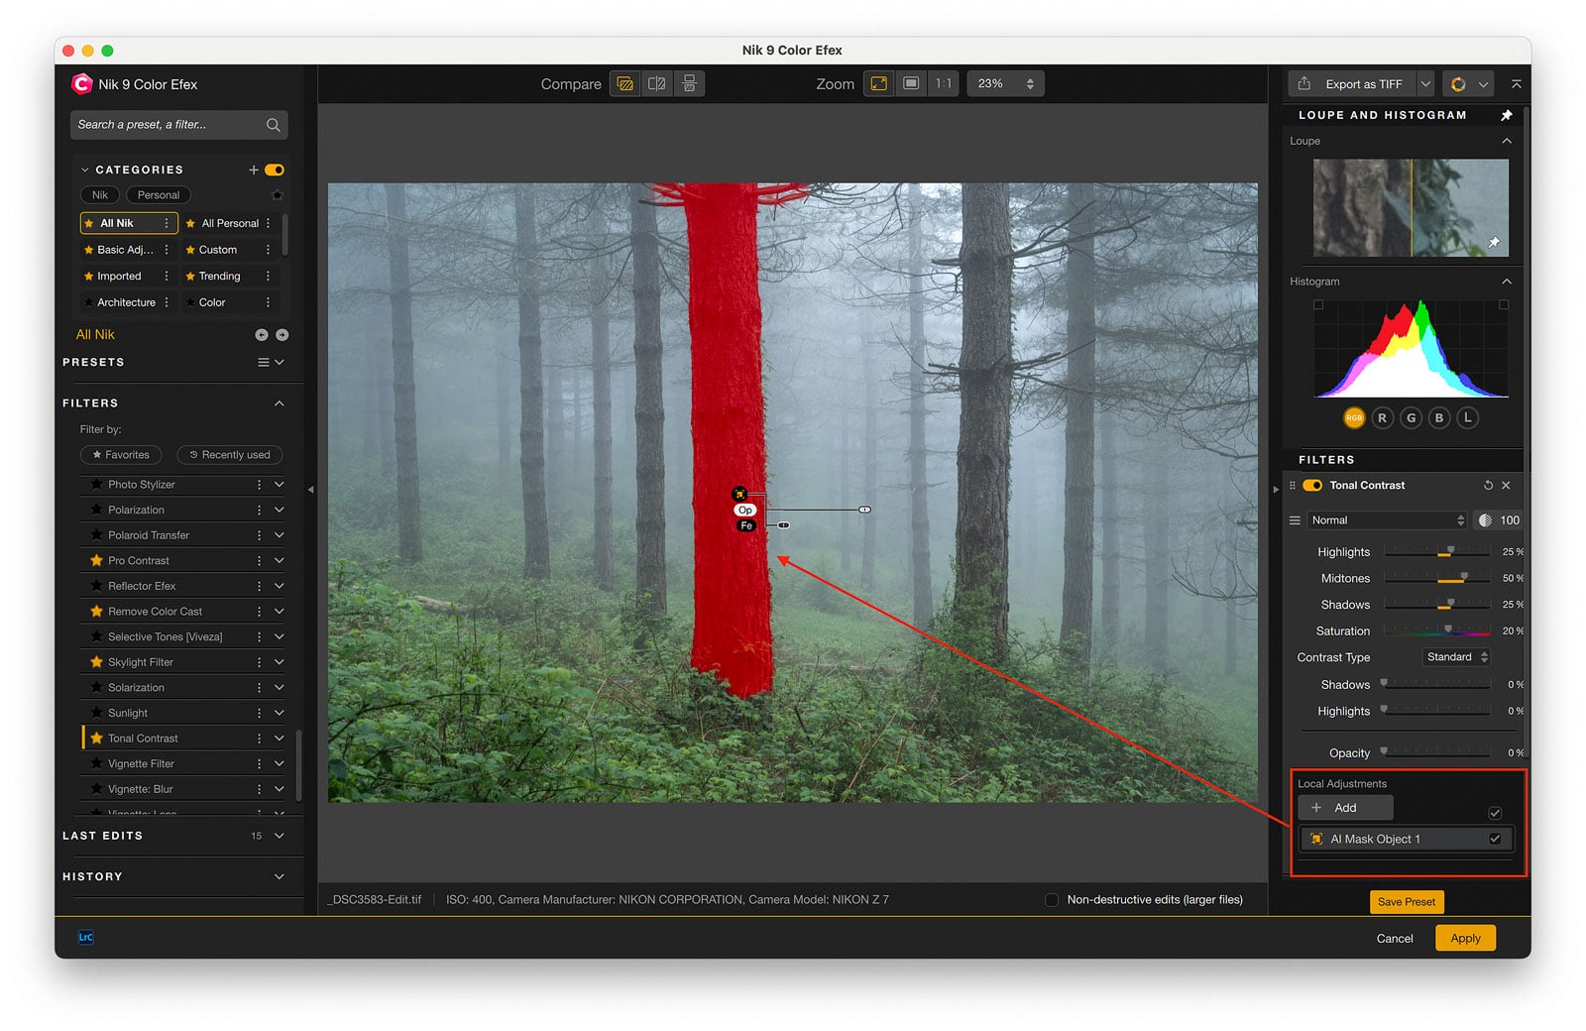Click the zoom fit-to-screen icon
1586x1031 pixels.
[x=878, y=84]
